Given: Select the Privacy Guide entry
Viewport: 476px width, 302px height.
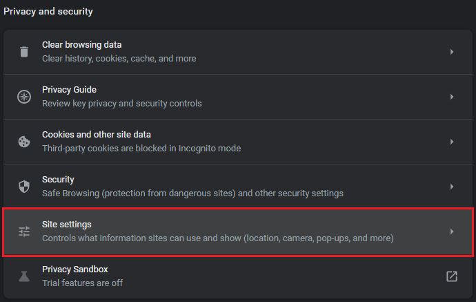Looking at the screenshot, I should tap(238, 97).
